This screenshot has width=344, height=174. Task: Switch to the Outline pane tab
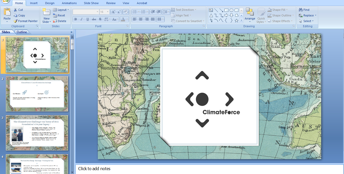coord(22,32)
